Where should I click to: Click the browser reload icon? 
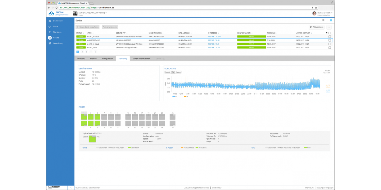tap(56, 8)
